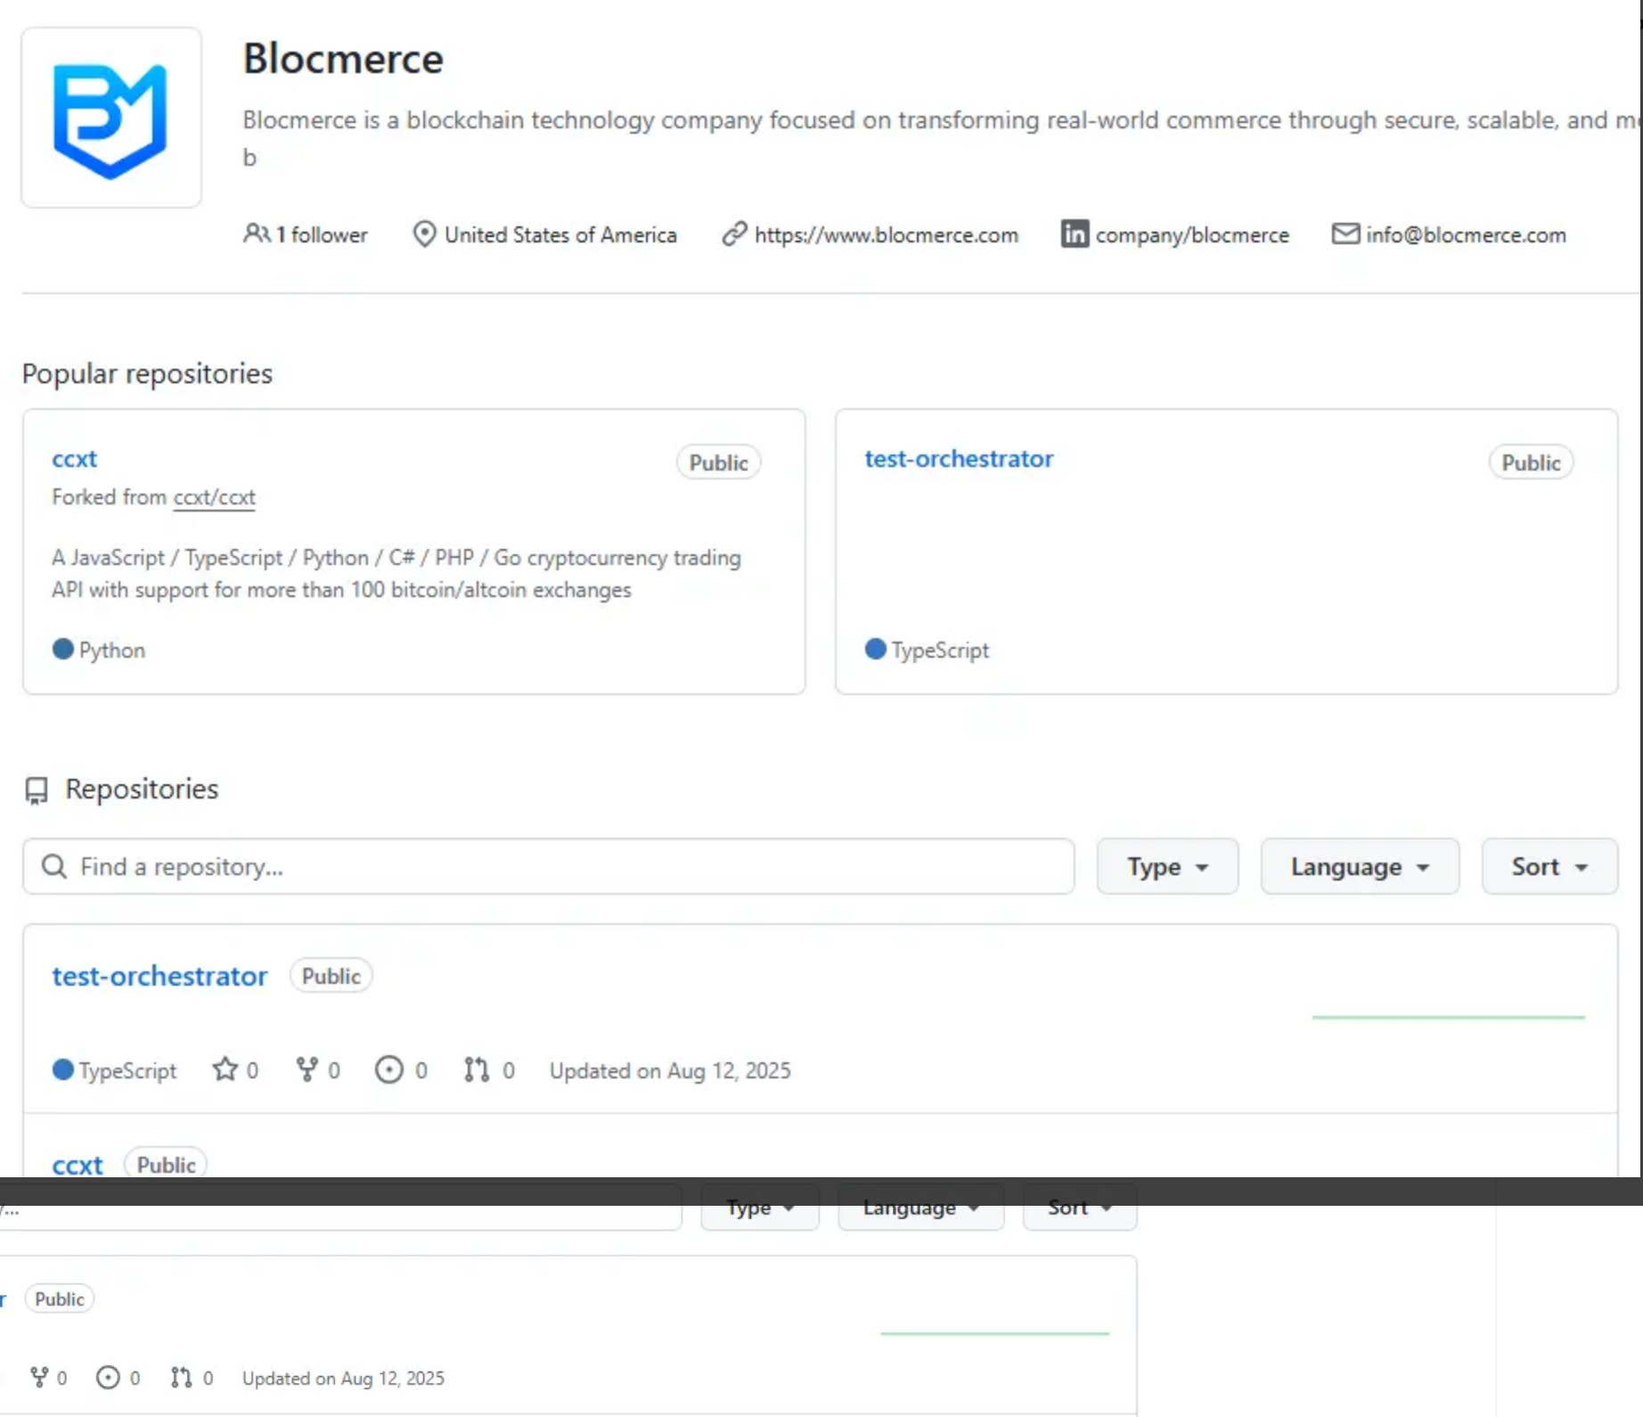Click the ccxt description text in popular card

[396, 574]
